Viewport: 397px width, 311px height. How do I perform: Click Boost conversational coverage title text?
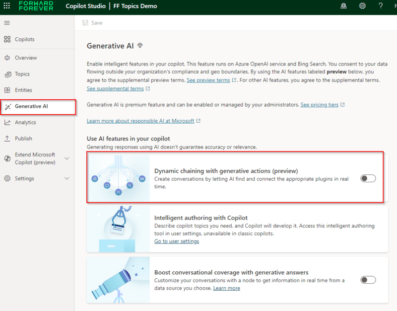pos(231,272)
